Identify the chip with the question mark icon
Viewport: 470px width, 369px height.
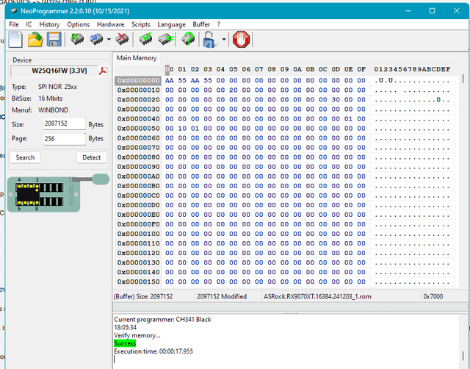coord(188,39)
